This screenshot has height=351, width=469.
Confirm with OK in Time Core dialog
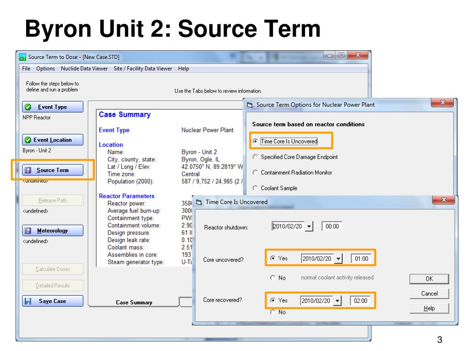pyautogui.click(x=429, y=279)
